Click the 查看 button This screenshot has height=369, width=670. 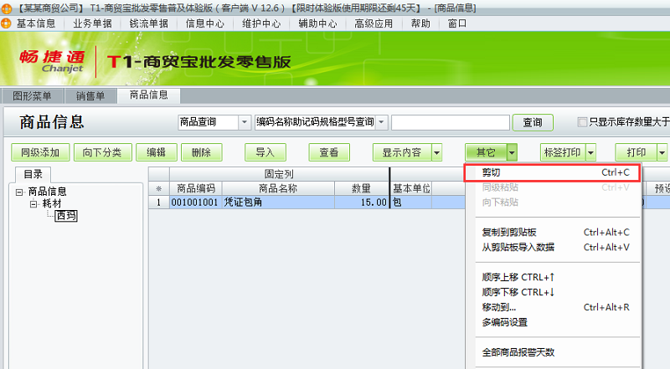[x=329, y=152]
